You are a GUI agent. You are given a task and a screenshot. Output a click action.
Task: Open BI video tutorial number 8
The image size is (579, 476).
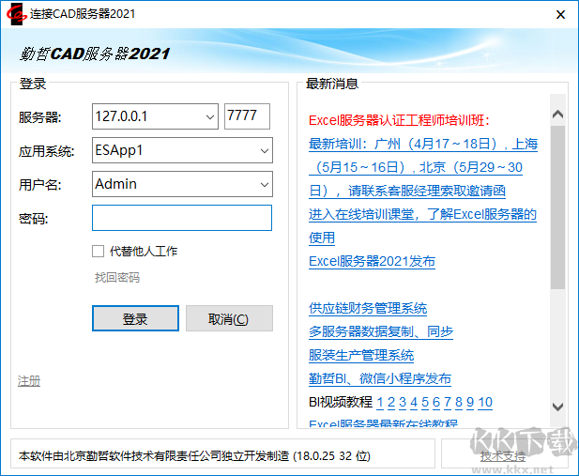point(459,402)
